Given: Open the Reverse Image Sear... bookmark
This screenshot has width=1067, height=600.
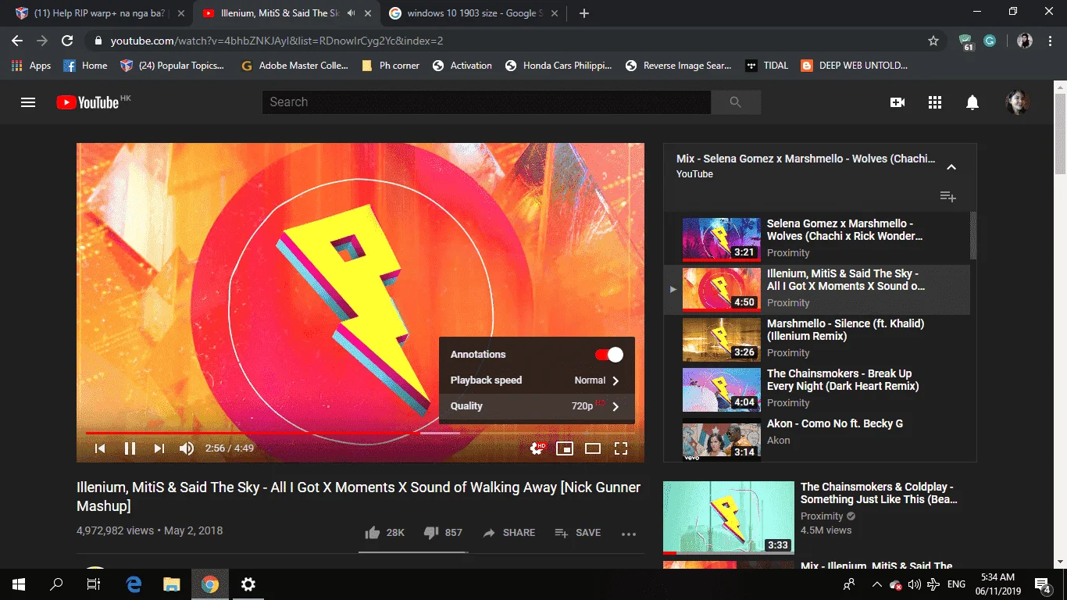Looking at the screenshot, I should coord(679,66).
